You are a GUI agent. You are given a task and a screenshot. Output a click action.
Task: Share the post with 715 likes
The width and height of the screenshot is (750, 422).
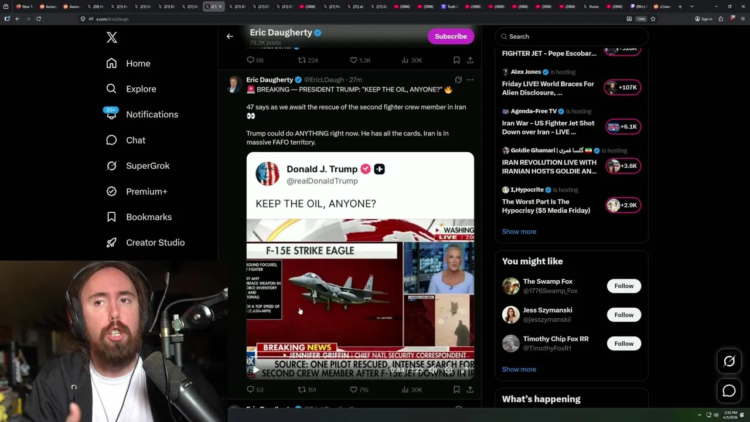click(470, 389)
